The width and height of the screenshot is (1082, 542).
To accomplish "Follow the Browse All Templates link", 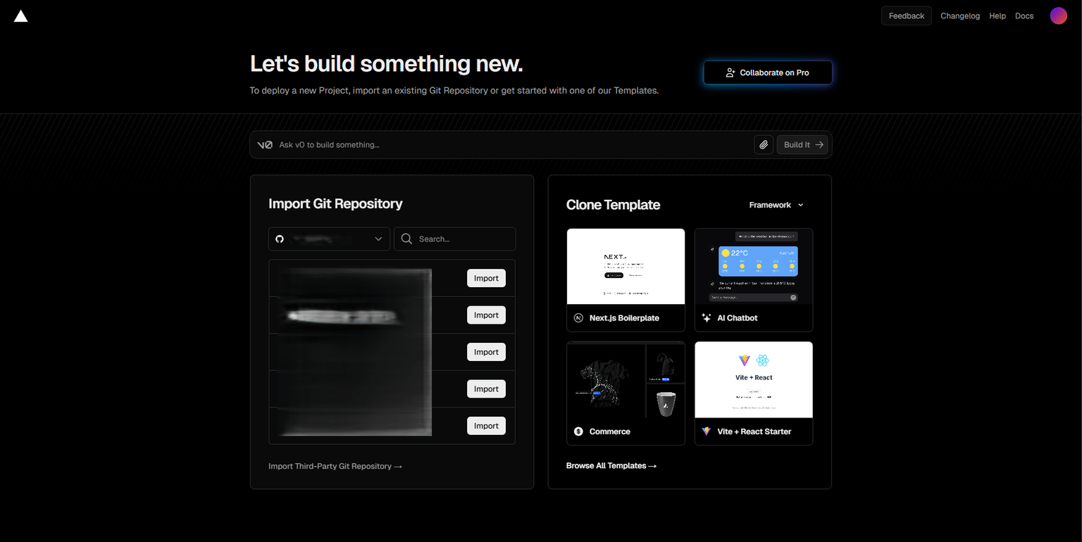I will [611, 465].
